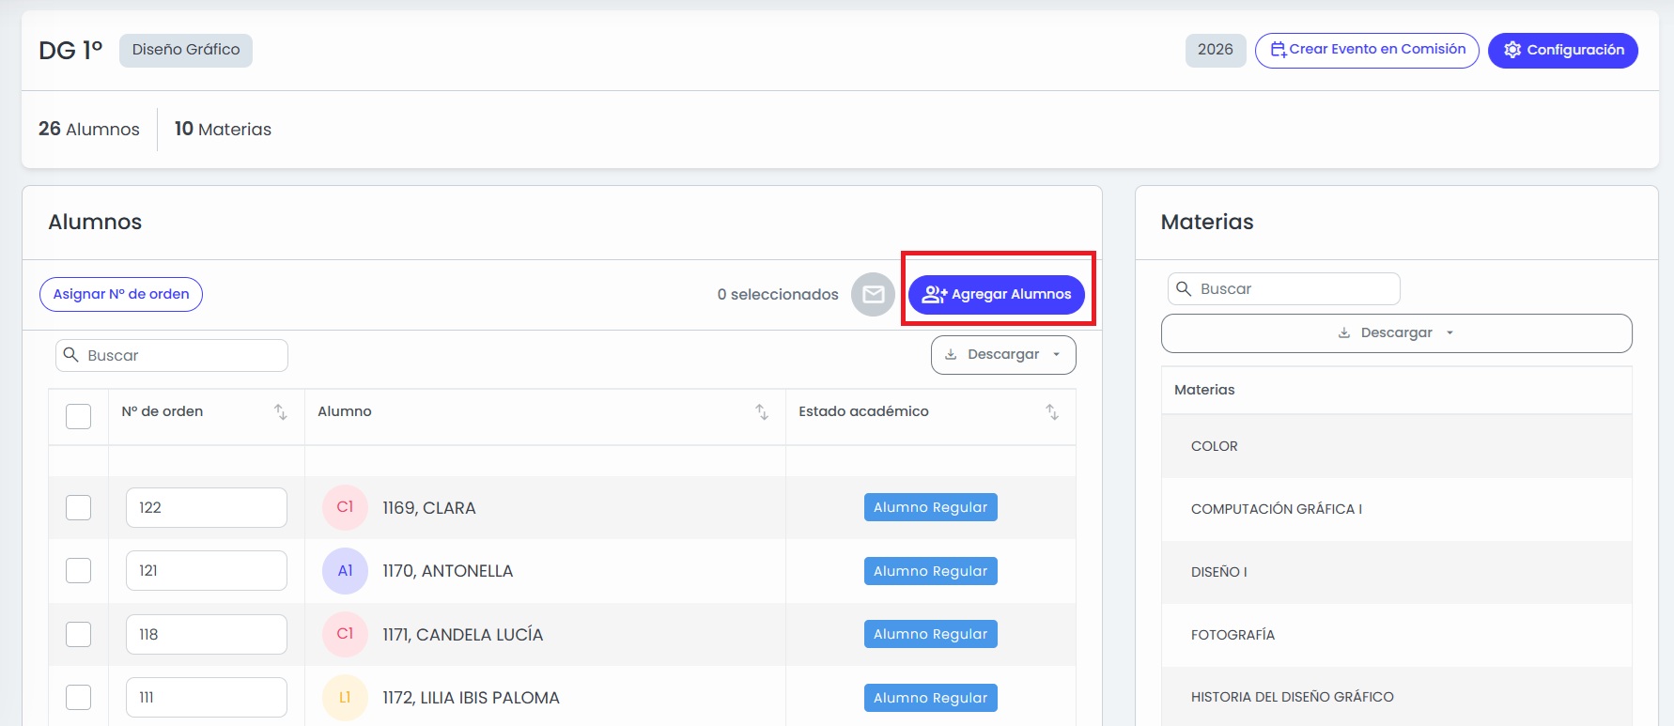Screen dimensions: 1674x726
Task: Sort by Alumno column arrows
Action: coord(762,411)
